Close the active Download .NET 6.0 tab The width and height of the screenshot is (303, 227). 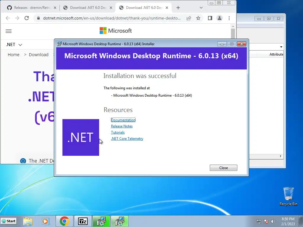pyautogui.click(x=167, y=8)
